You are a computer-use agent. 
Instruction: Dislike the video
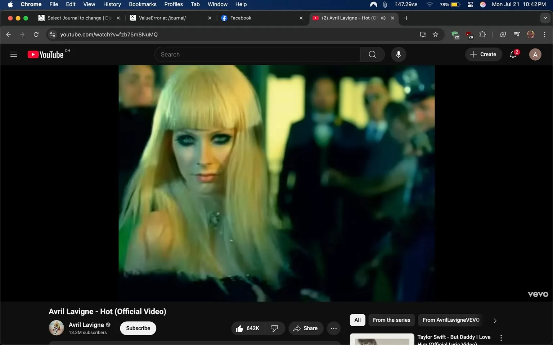point(274,328)
